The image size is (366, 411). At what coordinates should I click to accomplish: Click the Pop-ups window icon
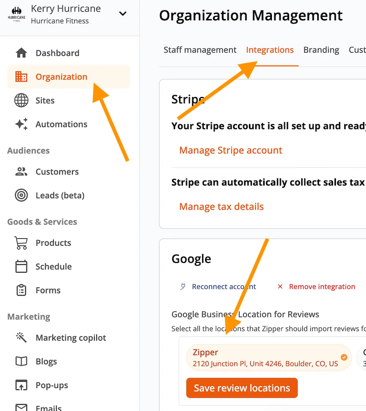21,385
